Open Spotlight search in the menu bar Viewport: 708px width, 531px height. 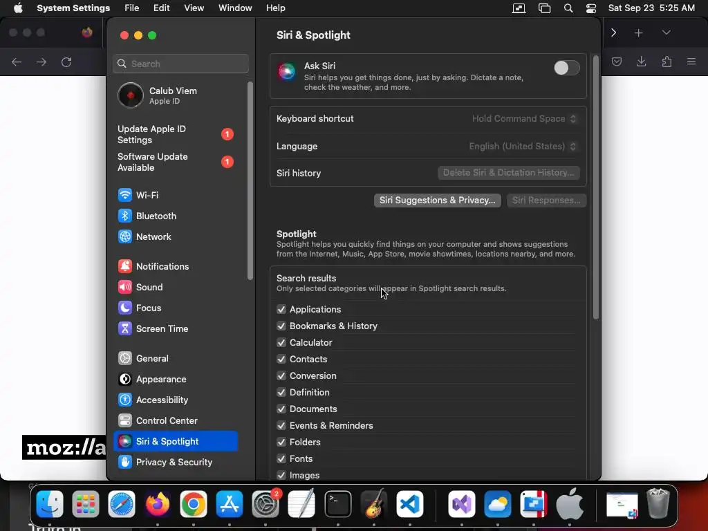tap(568, 8)
